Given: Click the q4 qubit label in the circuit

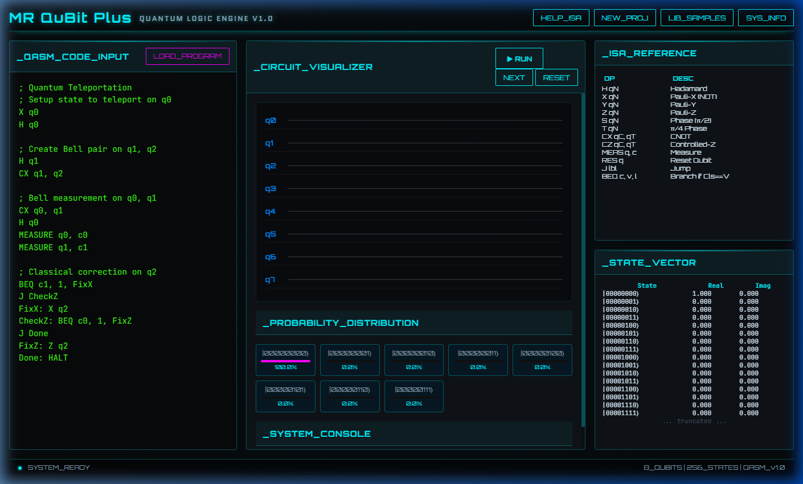Looking at the screenshot, I should [x=270, y=212].
